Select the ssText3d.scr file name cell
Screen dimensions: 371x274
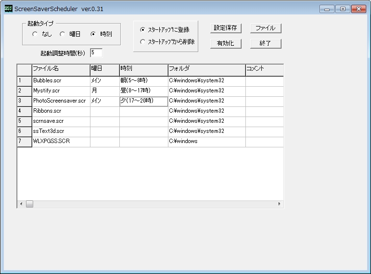click(x=61, y=131)
